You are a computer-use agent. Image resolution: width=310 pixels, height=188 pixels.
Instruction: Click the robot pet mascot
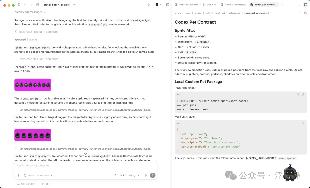[290, 173]
